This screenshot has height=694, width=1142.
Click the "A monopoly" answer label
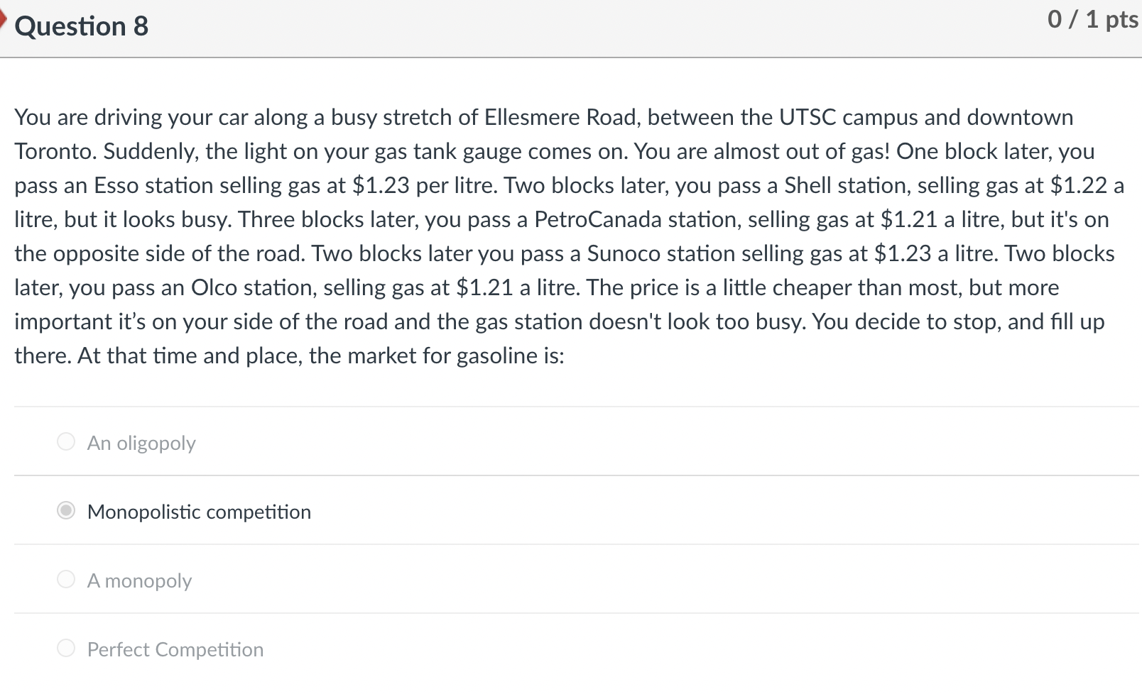coord(139,580)
